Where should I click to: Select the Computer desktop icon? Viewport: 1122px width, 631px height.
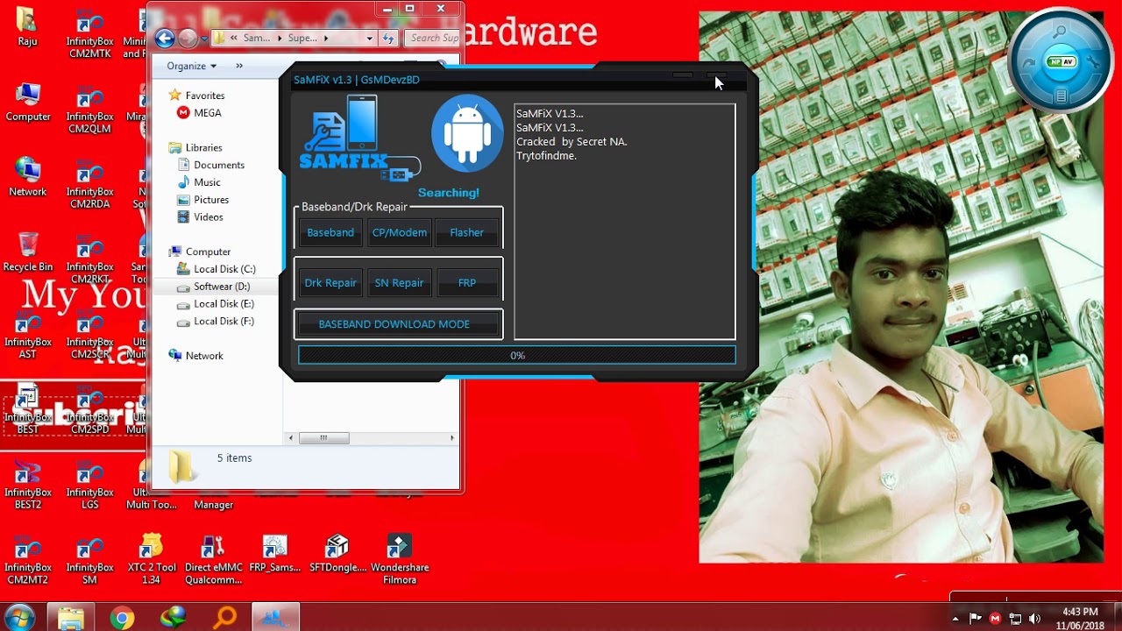tap(28, 102)
